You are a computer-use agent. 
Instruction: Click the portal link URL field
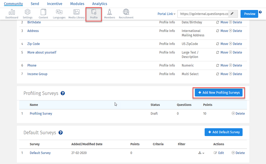click(204, 14)
